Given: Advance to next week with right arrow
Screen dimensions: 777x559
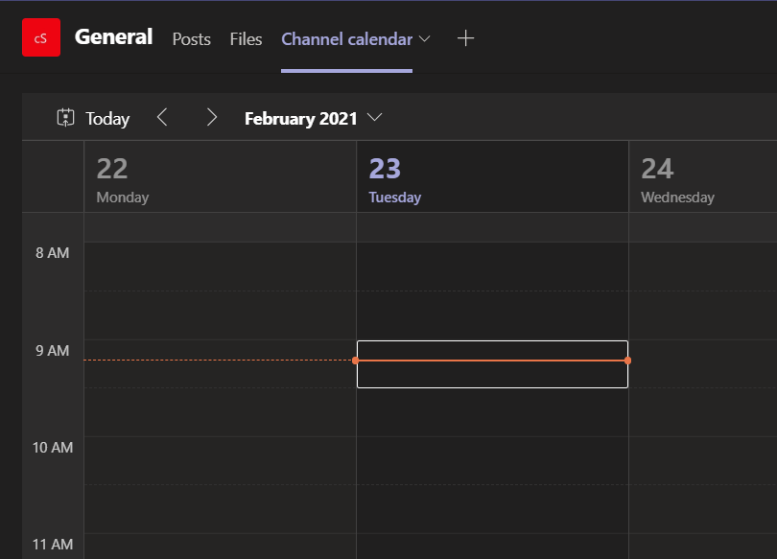Looking at the screenshot, I should [212, 118].
